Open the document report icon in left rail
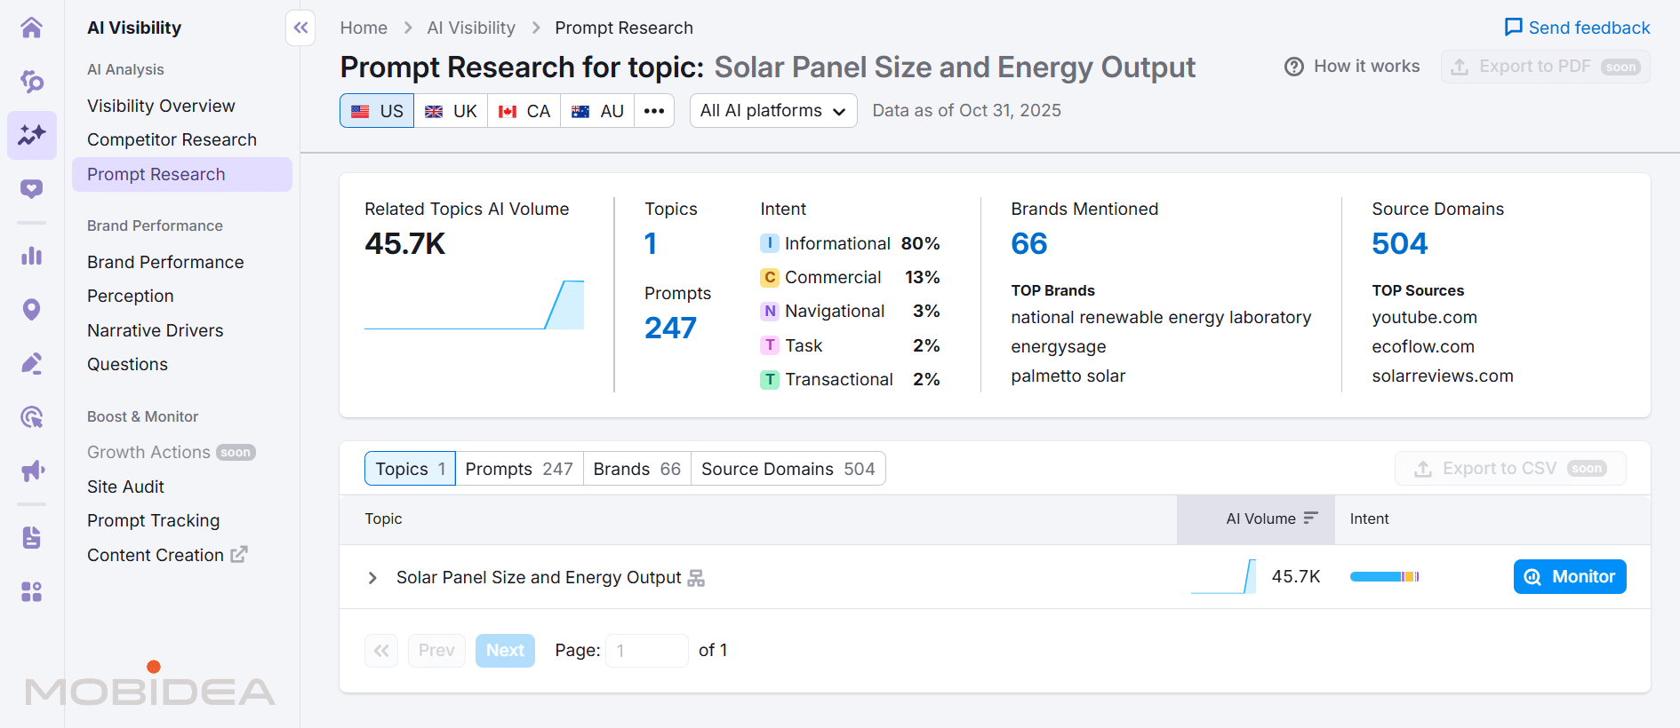The width and height of the screenshot is (1680, 728). [x=32, y=538]
